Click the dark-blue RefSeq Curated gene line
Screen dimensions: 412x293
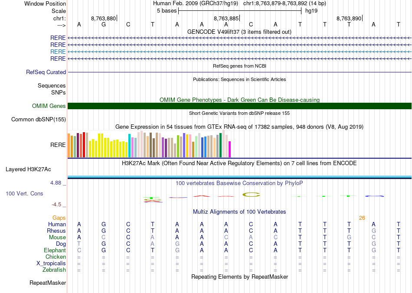pos(239,72)
